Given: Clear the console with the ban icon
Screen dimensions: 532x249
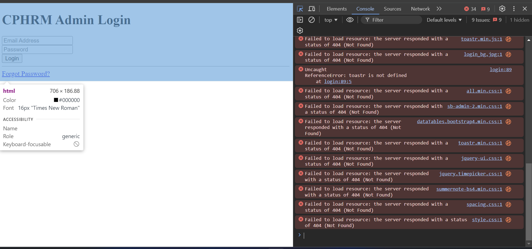Looking at the screenshot, I should [x=312, y=20].
